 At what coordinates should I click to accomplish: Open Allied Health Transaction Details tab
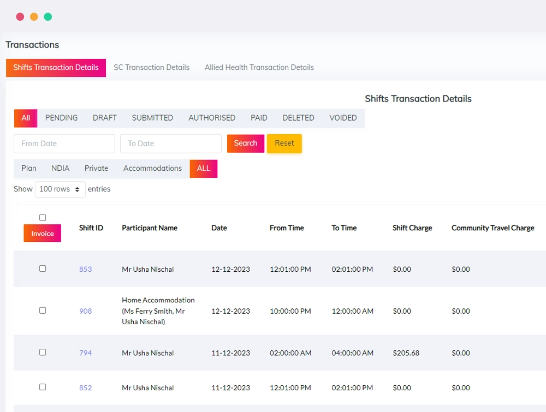(259, 68)
